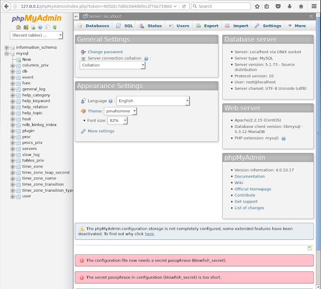Click the collapse top bar icon at far right

click(x=311, y=17)
